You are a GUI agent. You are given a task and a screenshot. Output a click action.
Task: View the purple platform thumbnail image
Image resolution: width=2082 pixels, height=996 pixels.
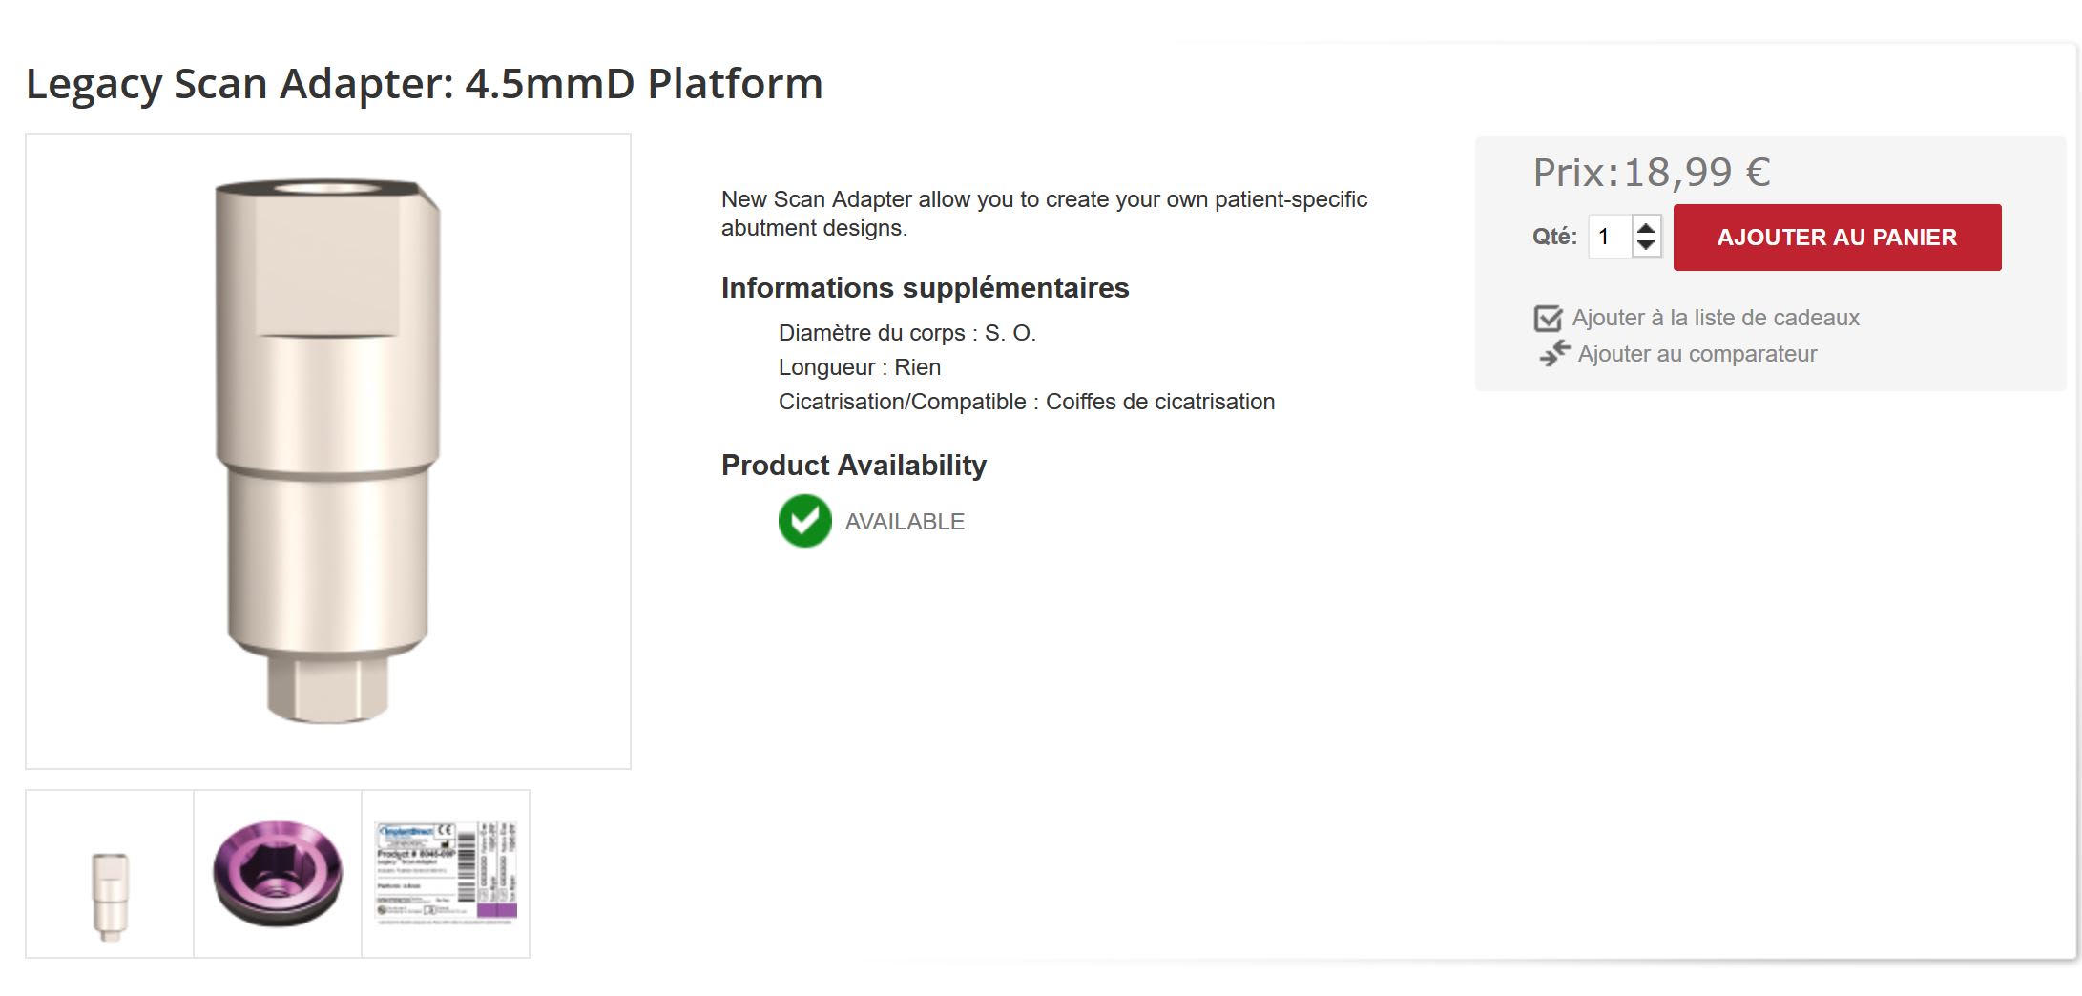click(278, 874)
